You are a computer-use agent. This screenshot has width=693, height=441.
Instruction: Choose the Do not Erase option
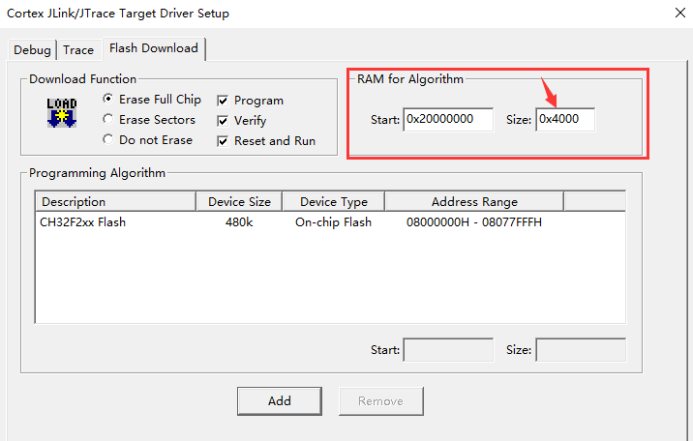(108, 140)
